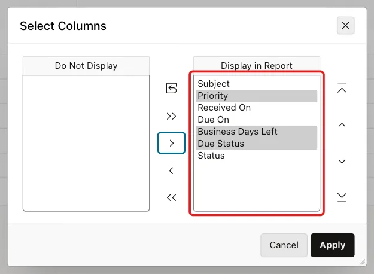Select the Received On column entry
Image resolution: width=374 pixels, height=274 pixels.
[257, 108]
